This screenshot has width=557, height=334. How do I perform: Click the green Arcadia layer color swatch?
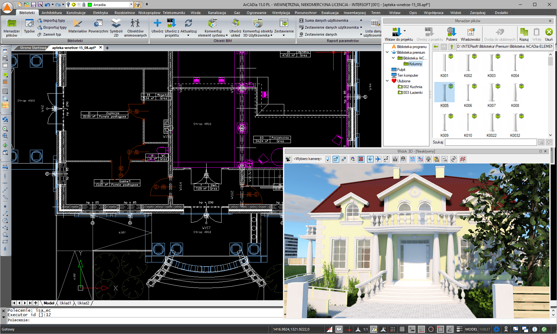click(x=90, y=5)
